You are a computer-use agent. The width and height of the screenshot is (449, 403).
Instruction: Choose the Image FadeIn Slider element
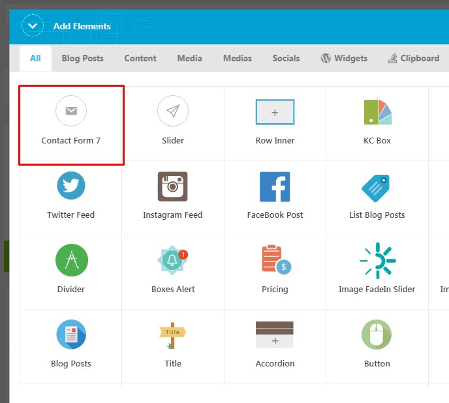(x=377, y=261)
